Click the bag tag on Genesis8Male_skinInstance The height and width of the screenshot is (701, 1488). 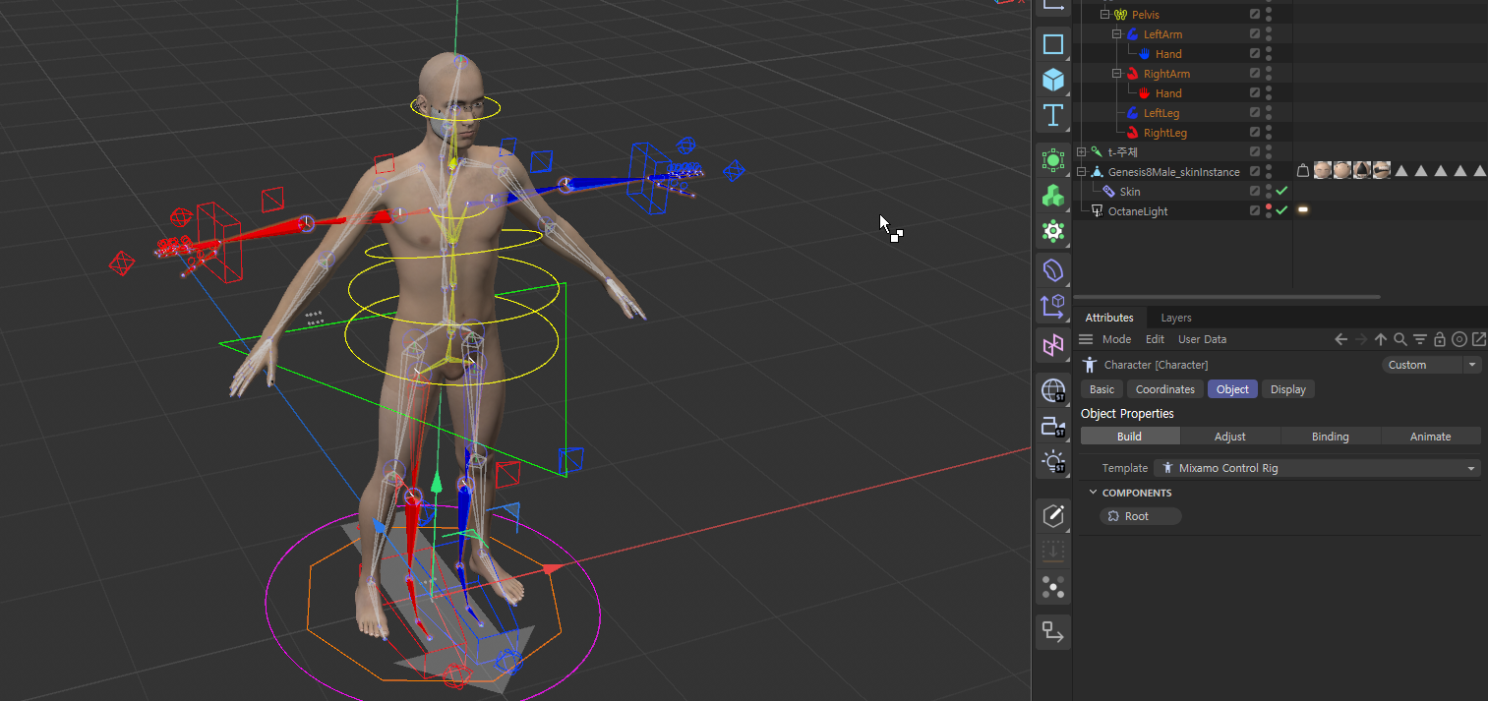click(x=1303, y=171)
